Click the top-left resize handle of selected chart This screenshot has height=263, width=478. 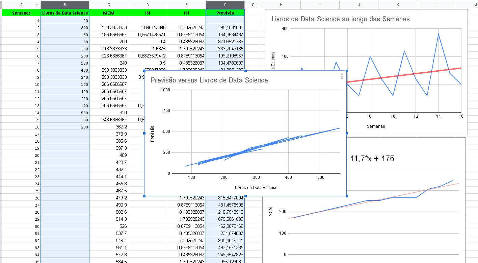click(144, 71)
